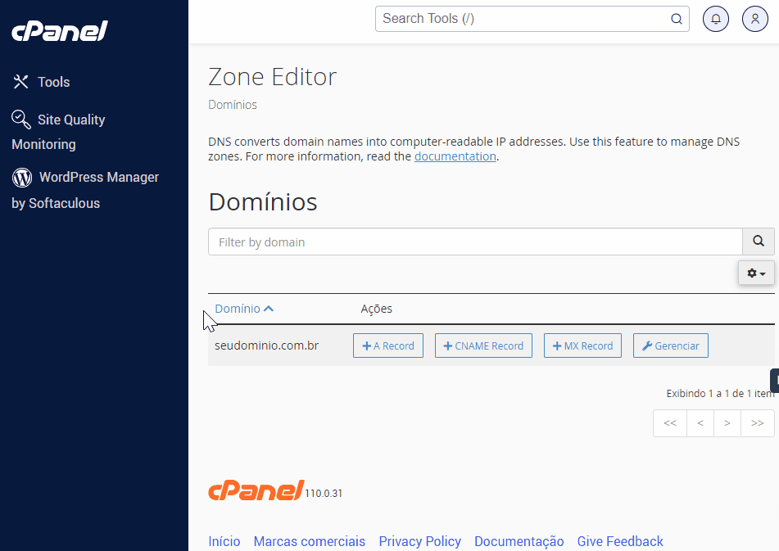
Task: Open Tools in the sidebar
Action: [42, 82]
